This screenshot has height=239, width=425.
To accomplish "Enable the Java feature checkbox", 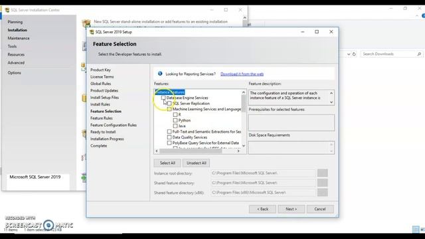I will 175,126.
